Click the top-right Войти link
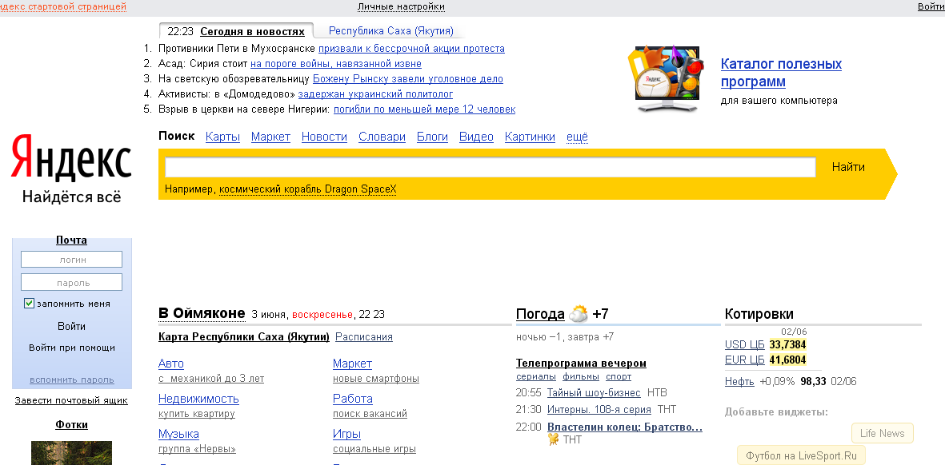This screenshot has height=465, width=945. pos(931,6)
